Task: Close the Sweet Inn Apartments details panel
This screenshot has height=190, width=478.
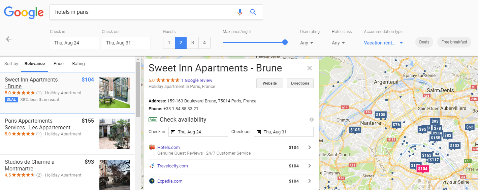Action: [x=310, y=68]
